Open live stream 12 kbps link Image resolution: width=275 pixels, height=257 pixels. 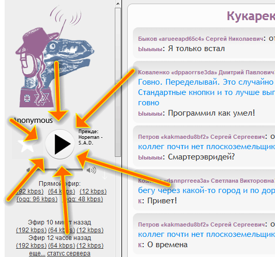click(x=93, y=191)
